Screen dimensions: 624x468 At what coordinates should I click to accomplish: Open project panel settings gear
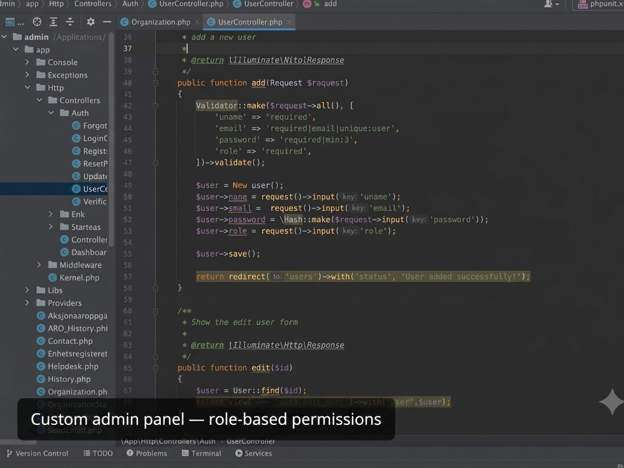tap(90, 22)
